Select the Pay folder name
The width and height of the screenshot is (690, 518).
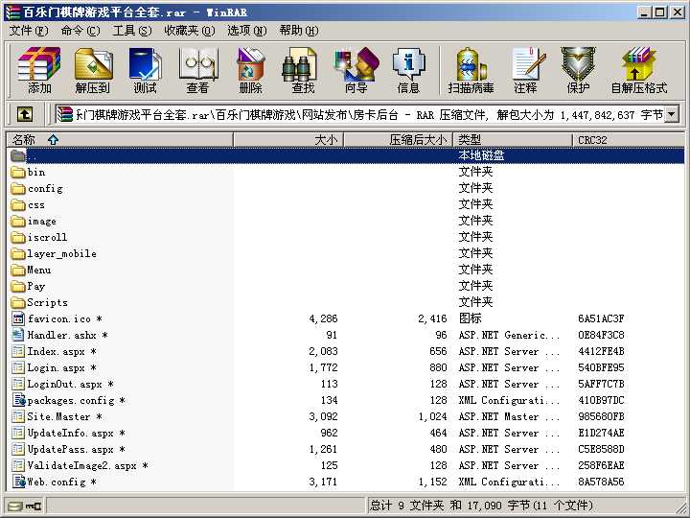36,286
